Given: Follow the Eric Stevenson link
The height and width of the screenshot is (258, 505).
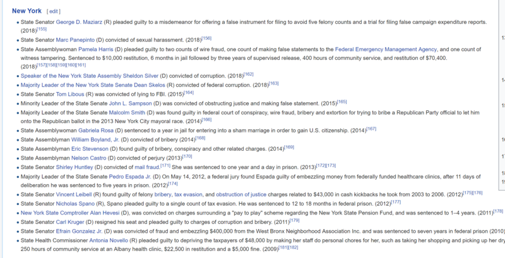Looking at the screenshot, I should click(90, 149).
